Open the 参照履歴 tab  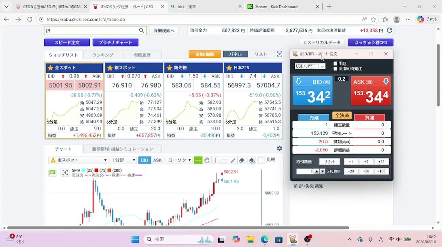(142, 55)
